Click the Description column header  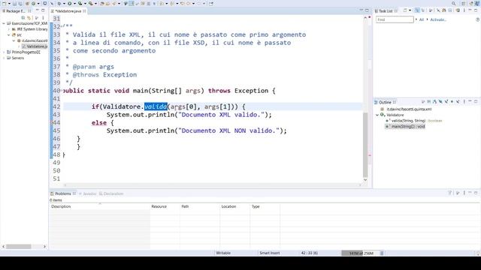(x=100, y=207)
